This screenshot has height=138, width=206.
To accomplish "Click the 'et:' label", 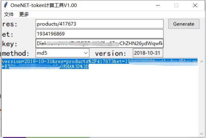I will (8, 34).
